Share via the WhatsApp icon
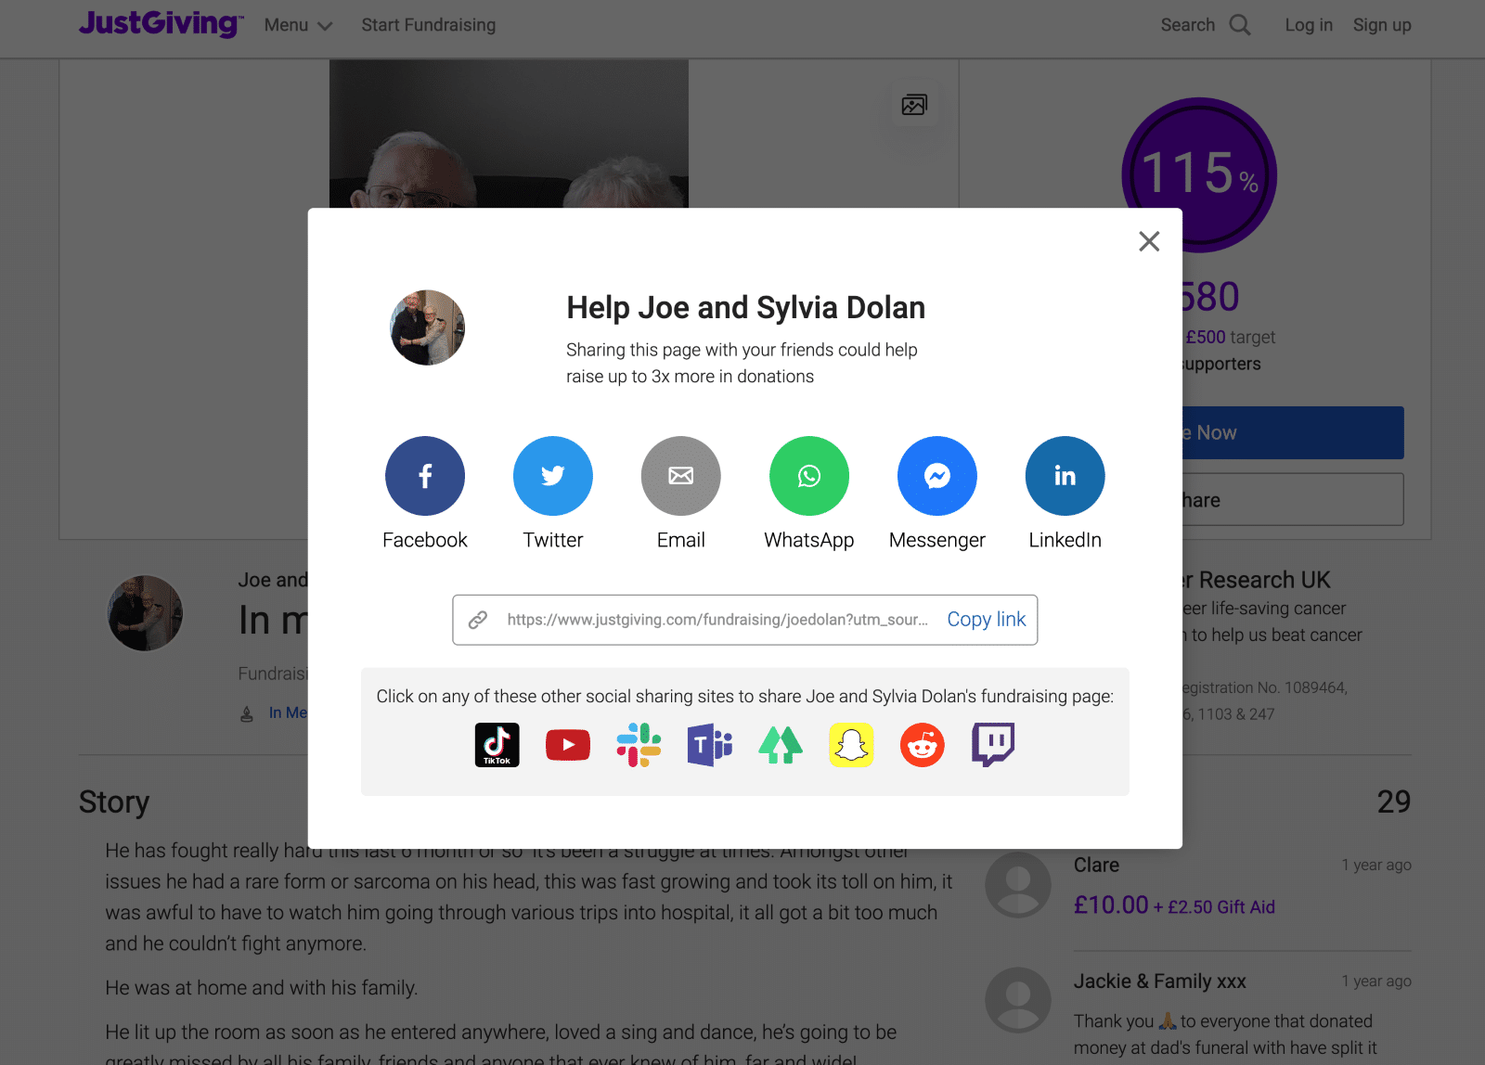Viewport: 1485px width, 1065px height. [x=809, y=476]
